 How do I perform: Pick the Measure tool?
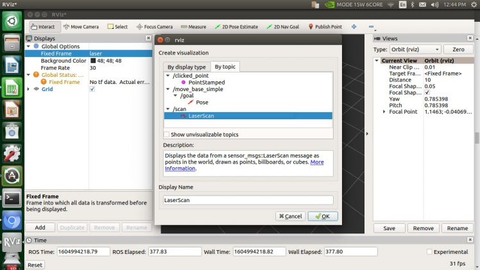click(x=193, y=27)
